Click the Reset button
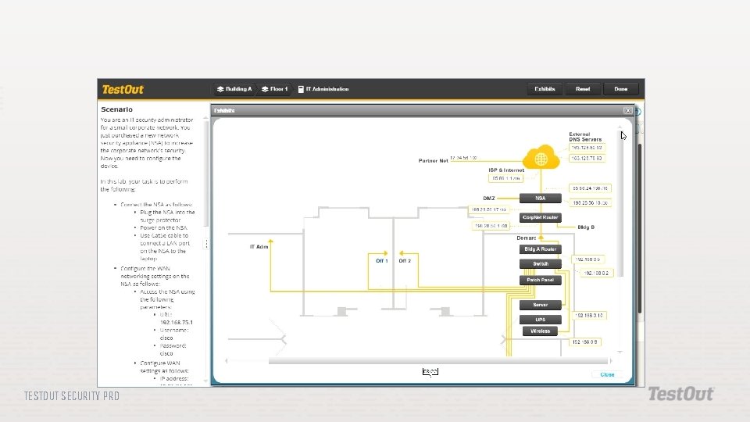Screen dimensions: 750x422 point(583,89)
